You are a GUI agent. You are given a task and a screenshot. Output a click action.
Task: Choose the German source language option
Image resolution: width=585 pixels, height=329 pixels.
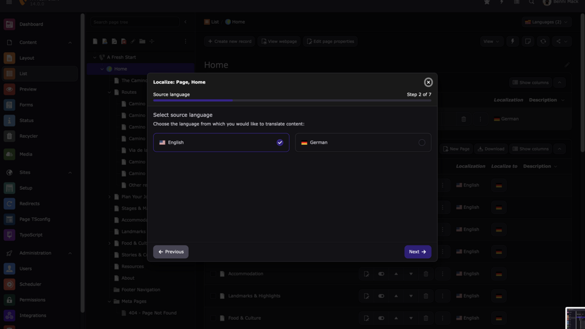pos(363,143)
